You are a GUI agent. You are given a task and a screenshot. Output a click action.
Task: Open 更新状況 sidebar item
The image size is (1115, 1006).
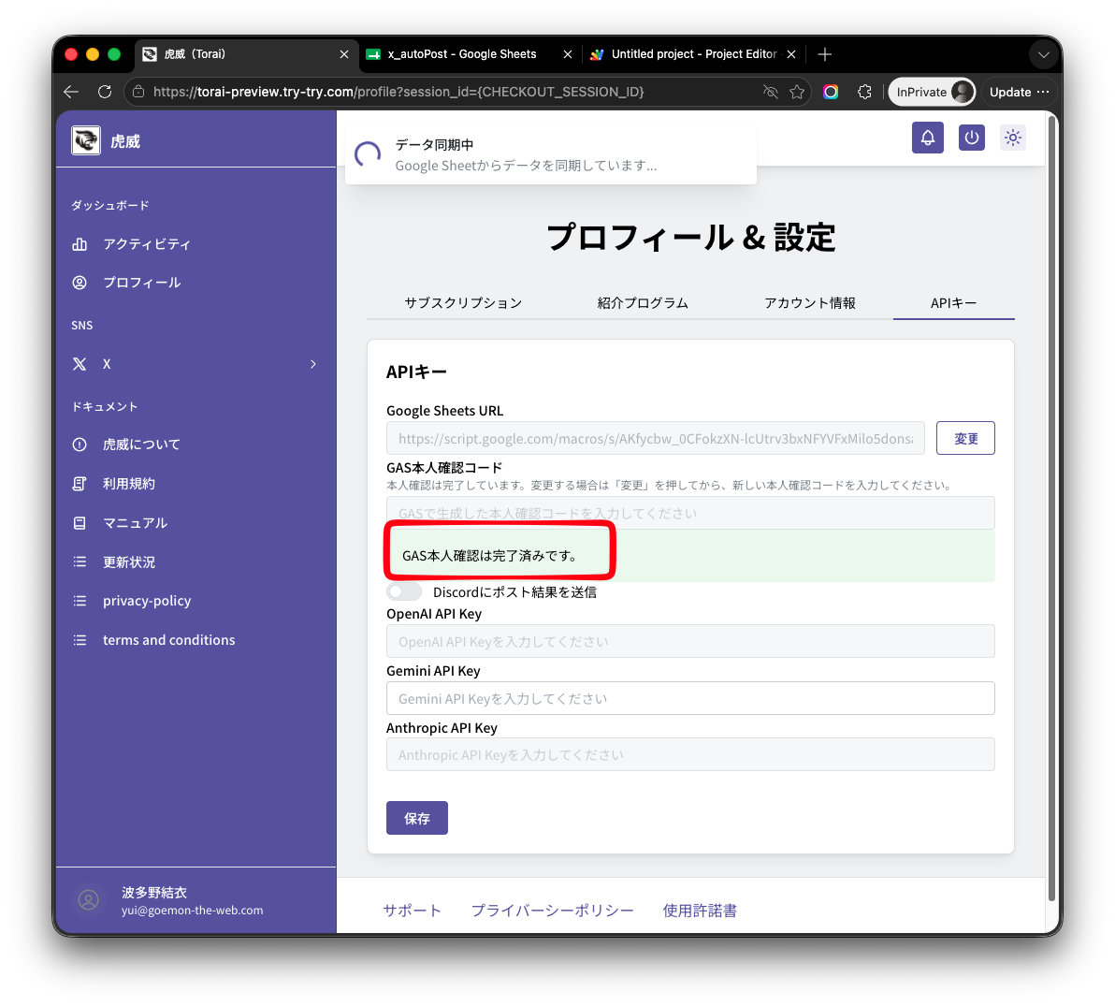pos(129,562)
